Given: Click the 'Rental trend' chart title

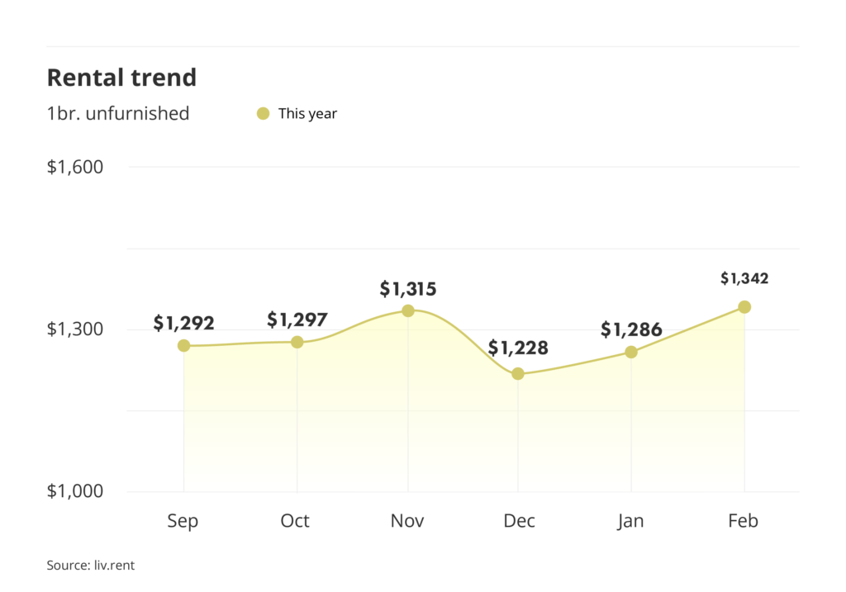Looking at the screenshot, I should 121,78.
